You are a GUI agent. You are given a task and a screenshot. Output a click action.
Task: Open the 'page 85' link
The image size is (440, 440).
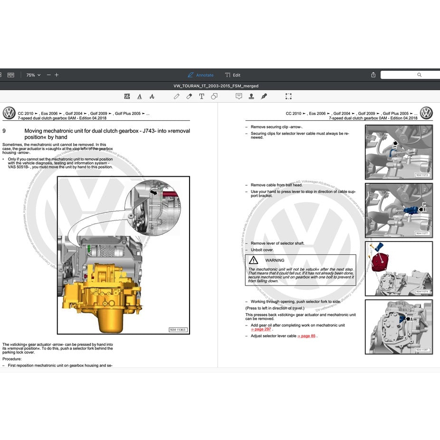tap(306, 336)
